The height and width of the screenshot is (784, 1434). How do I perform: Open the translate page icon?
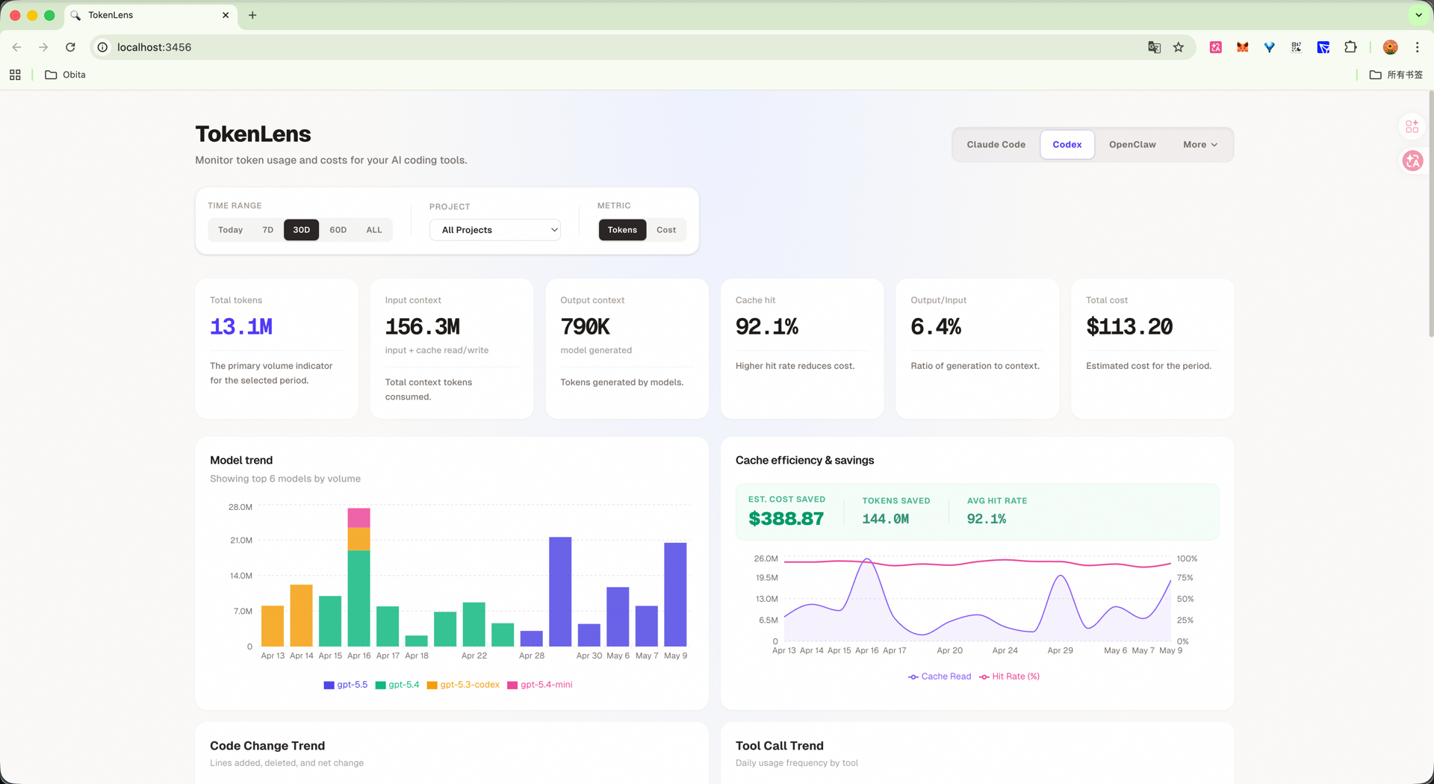coord(1154,47)
